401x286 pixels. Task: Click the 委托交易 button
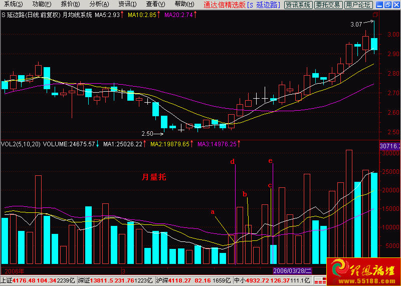[x=329, y=5]
